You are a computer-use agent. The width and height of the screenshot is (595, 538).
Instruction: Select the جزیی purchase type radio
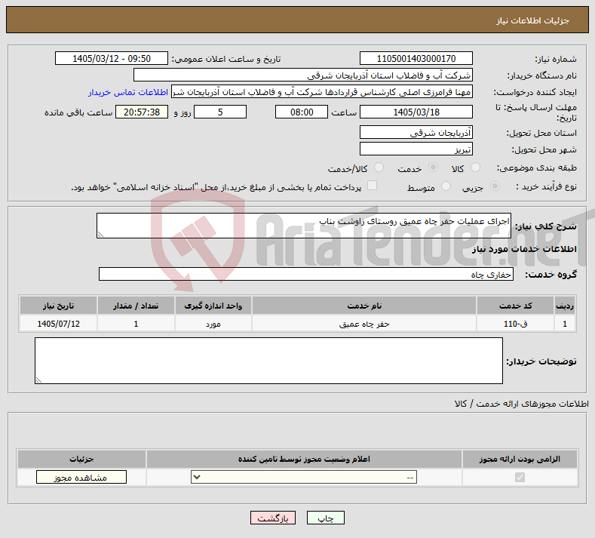tap(495, 186)
